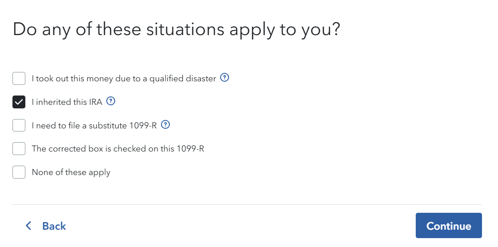This screenshot has width=498, height=247.
Task: Select the 'None of these apply' checkbox
Action: coord(19,172)
